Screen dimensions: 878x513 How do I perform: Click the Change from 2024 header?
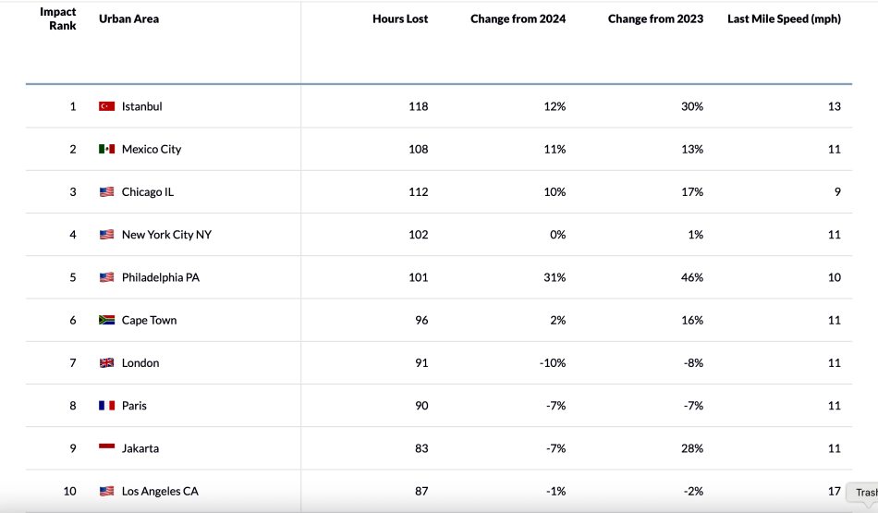click(518, 18)
